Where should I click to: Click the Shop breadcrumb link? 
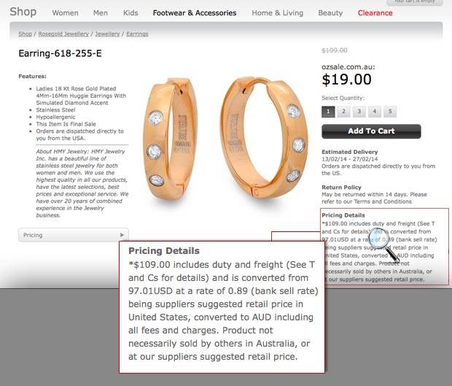25,34
